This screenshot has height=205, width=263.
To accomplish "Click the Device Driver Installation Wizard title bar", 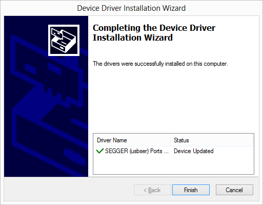I will tap(131, 8).
